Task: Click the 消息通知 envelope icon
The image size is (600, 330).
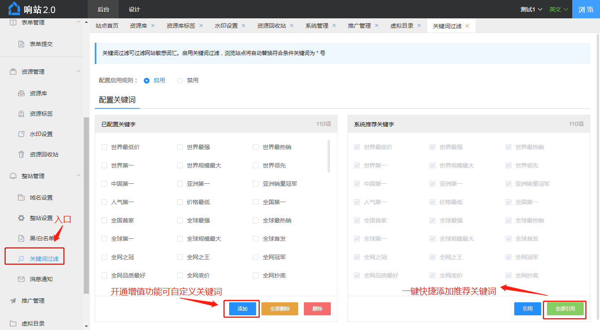Action: coord(21,279)
